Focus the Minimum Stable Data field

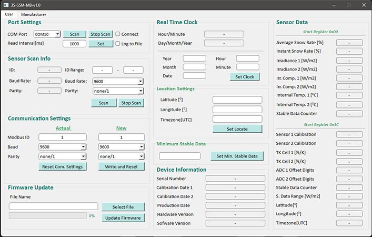(179, 156)
